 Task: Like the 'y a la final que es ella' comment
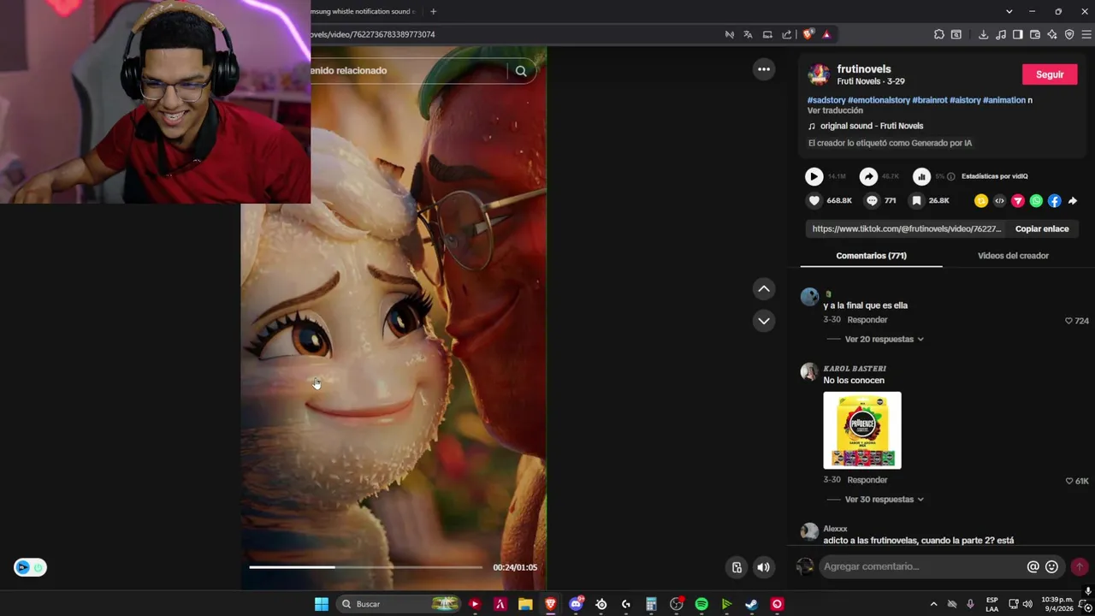[x=1068, y=321]
